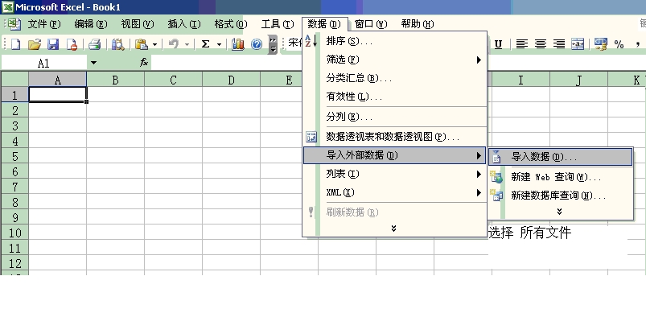This screenshot has height=309, width=646.
Task: Click the Name Box showing A1
Action: coord(44,63)
